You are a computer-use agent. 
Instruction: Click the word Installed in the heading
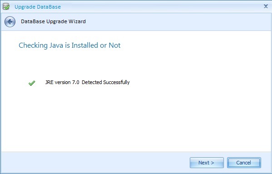pos(85,45)
